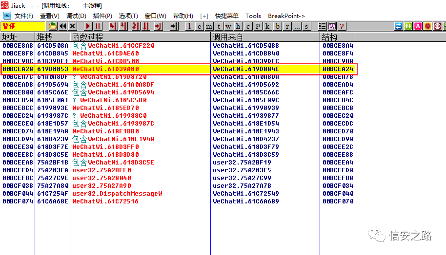Restart the program with the rewind icon
This screenshot has width=446, height=255.
tap(63, 26)
